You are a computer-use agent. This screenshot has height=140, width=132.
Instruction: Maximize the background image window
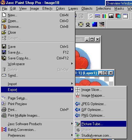[x=92, y=39]
